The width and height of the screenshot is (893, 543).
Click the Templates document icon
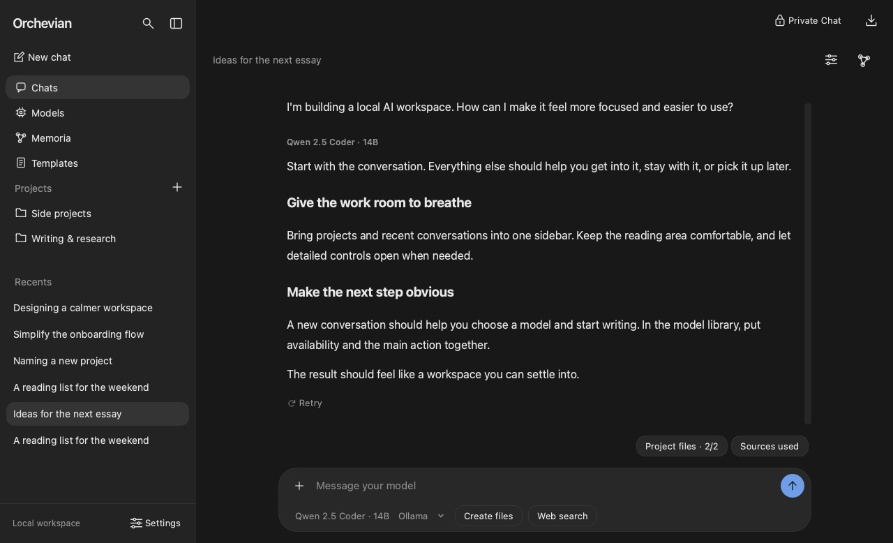21,163
